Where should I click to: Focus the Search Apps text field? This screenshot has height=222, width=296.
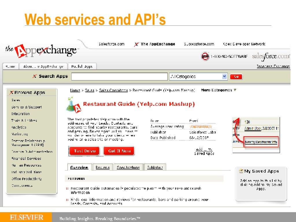click(x=119, y=77)
